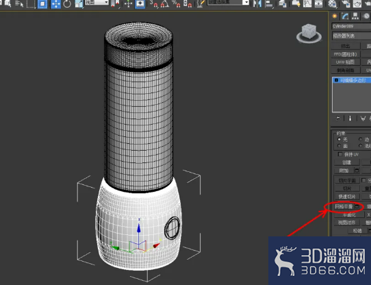Click the 切片平面 button

click(x=347, y=181)
